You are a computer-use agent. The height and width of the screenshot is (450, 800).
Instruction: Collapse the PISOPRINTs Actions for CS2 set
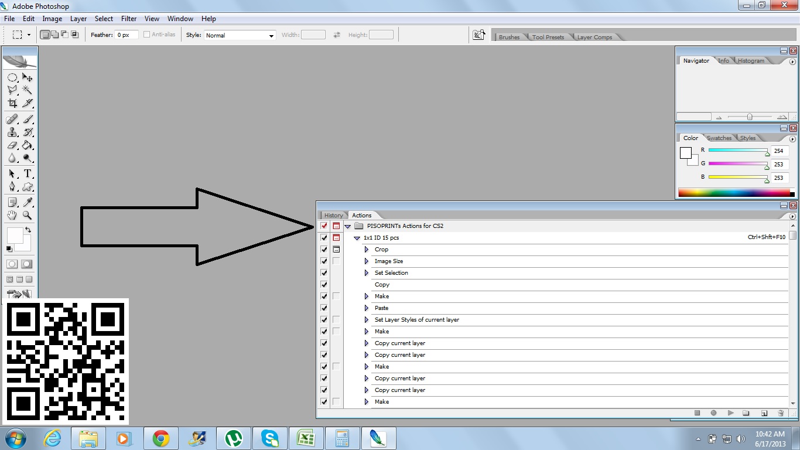(347, 226)
